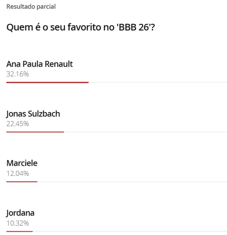Click the red filled bar under Jordana
The image size is (227, 235).
pyautogui.click(x=20, y=231)
